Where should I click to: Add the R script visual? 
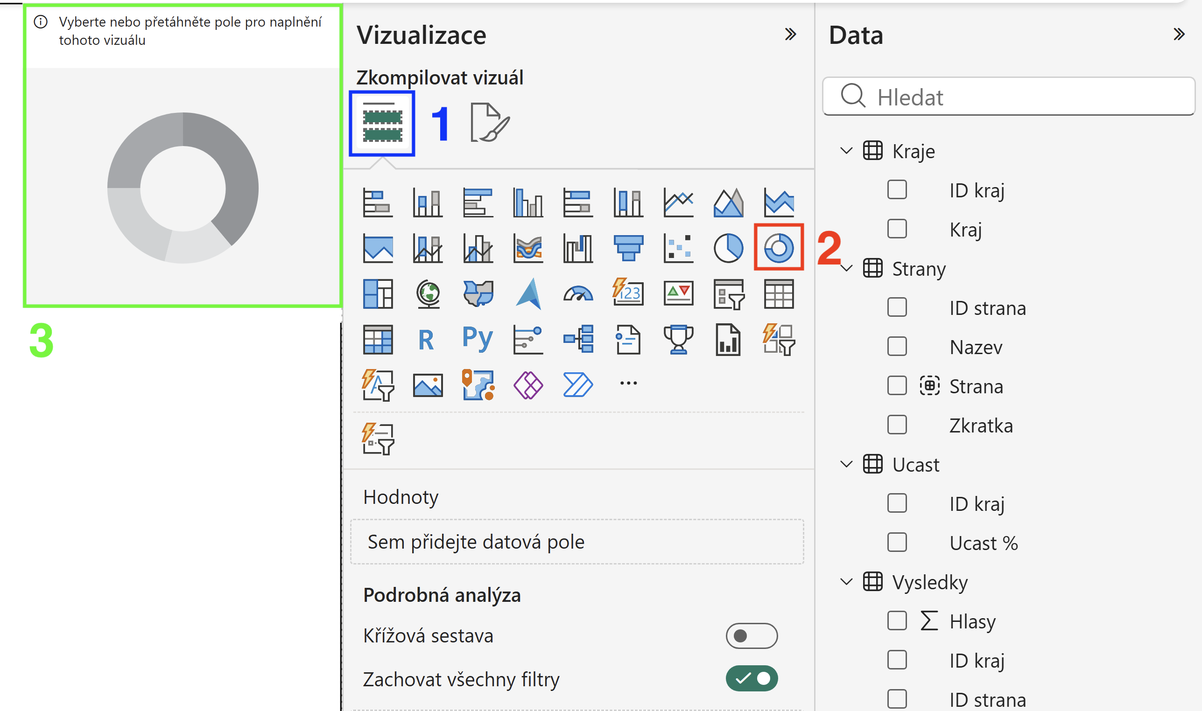[426, 340]
